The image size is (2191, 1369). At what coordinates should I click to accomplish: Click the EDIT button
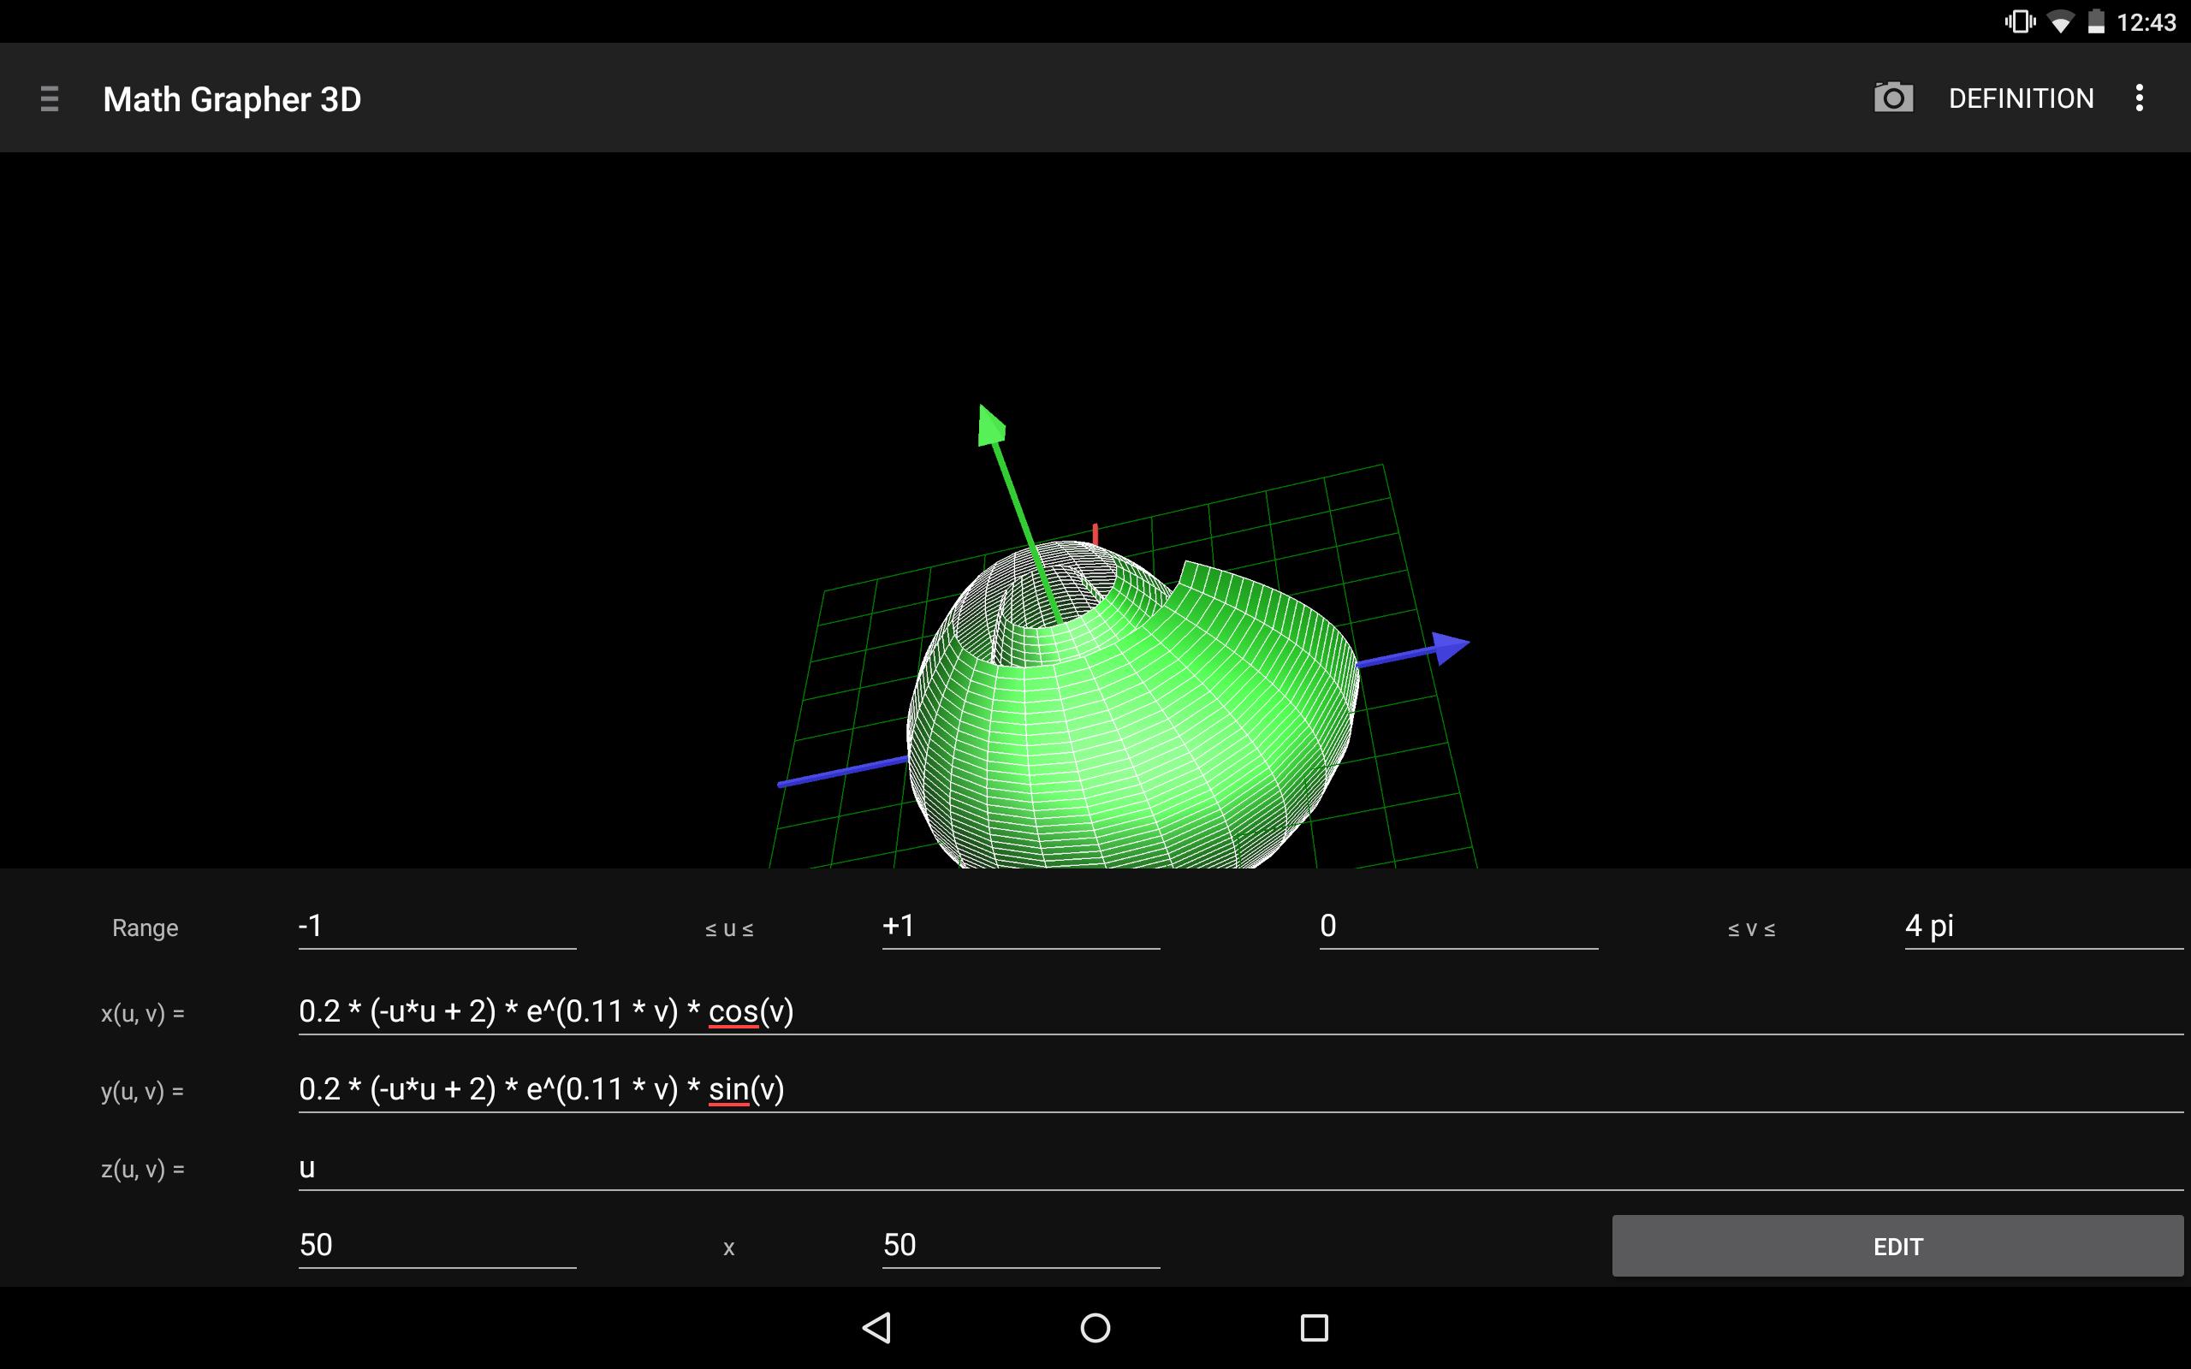click(1897, 1246)
